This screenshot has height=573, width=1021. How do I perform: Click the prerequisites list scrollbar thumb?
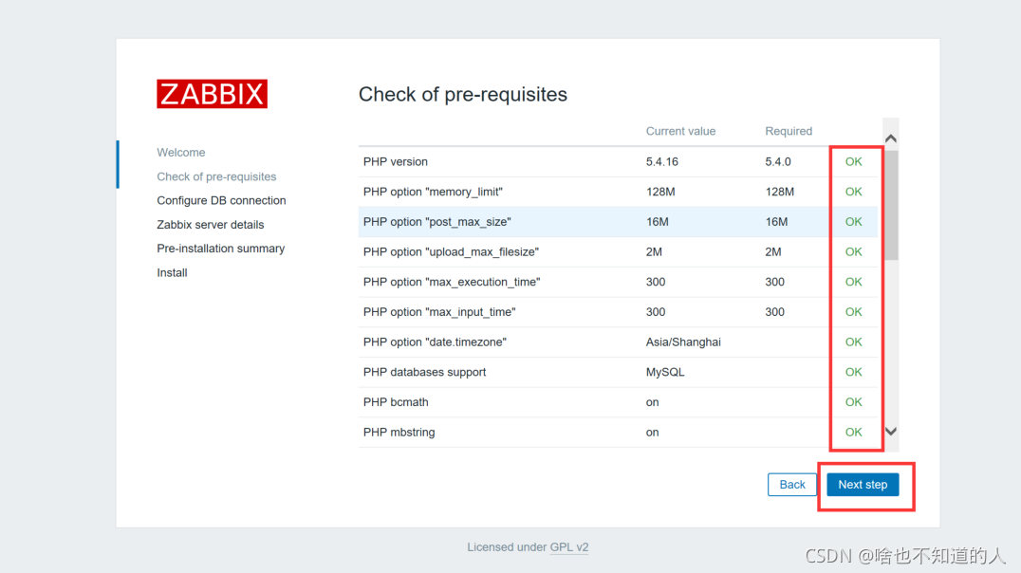(x=891, y=205)
